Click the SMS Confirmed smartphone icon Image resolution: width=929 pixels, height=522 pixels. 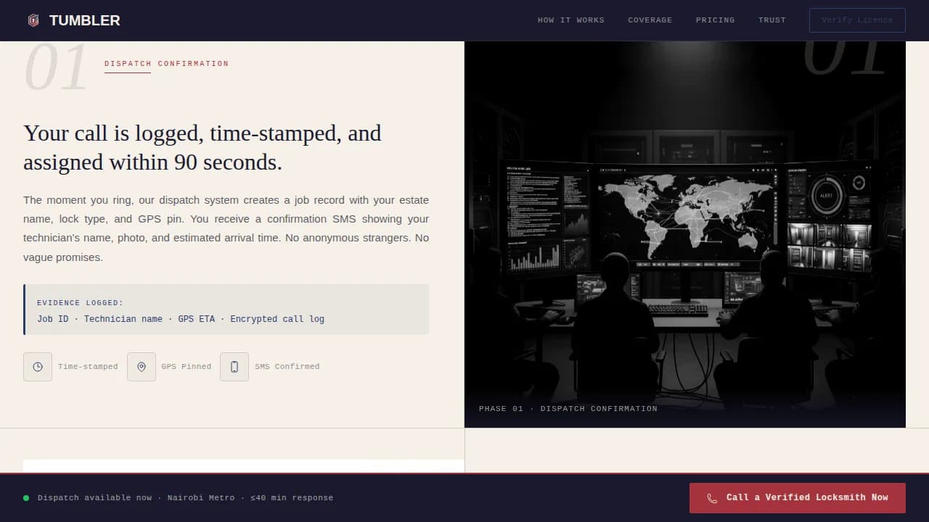[234, 367]
